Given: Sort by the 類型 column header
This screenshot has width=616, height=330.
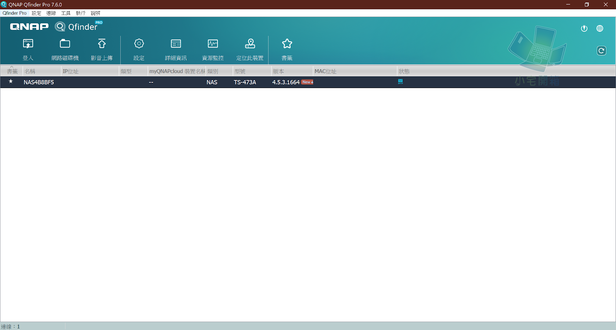Looking at the screenshot, I should tap(133, 71).
